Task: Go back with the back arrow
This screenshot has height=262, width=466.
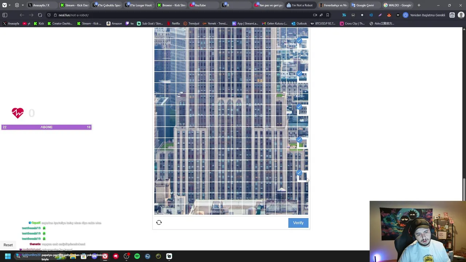Action: pos(22,15)
